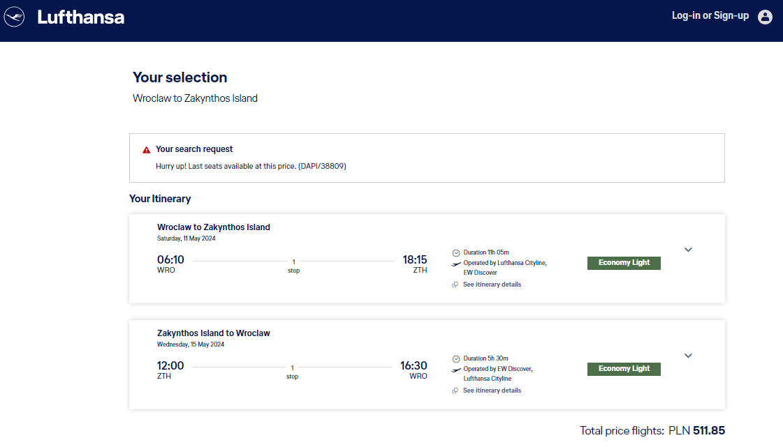The width and height of the screenshot is (783, 447).
Task: Click the Wednesday, 15 May 2024 date
Action: point(191,345)
